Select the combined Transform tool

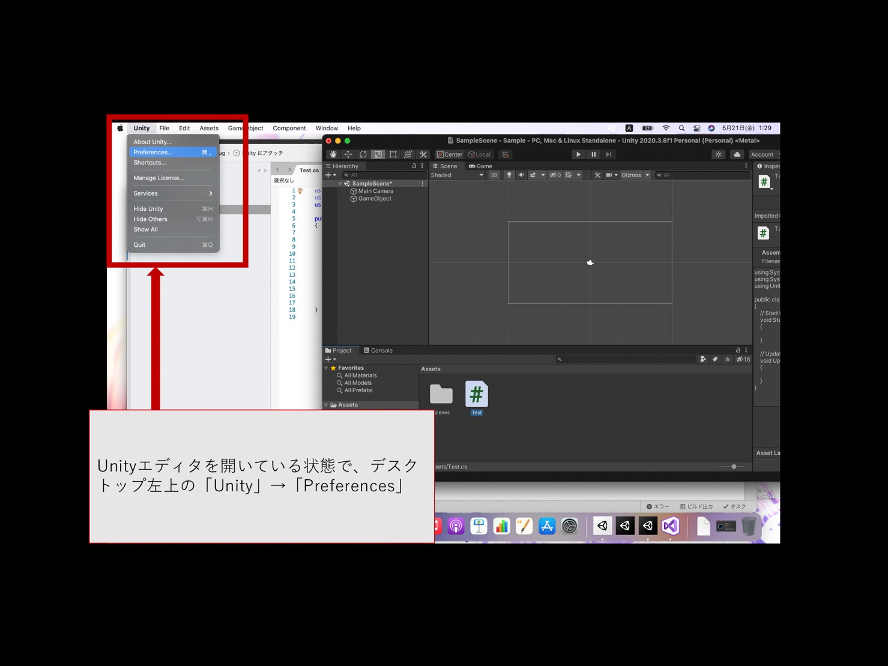(x=408, y=154)
